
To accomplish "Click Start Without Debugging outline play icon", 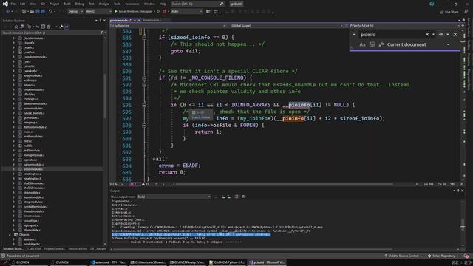I will pos(158,12).
